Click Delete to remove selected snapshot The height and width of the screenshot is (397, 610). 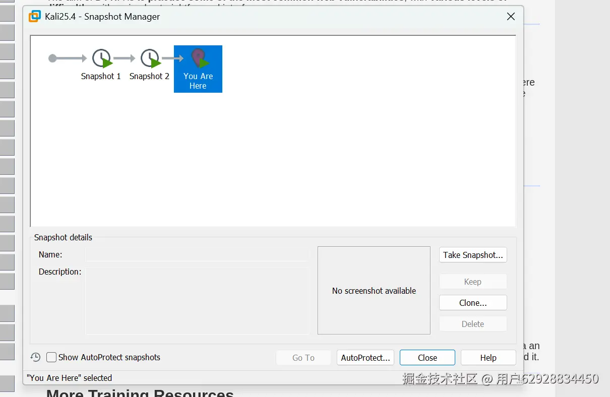[472, 324]
